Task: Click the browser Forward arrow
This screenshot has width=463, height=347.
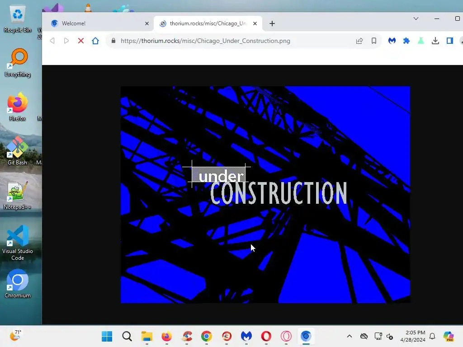Action: pos(66,41)
